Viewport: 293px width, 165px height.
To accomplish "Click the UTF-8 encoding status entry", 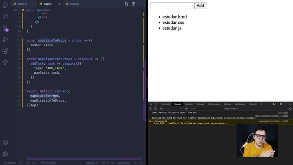I will 104,163.
